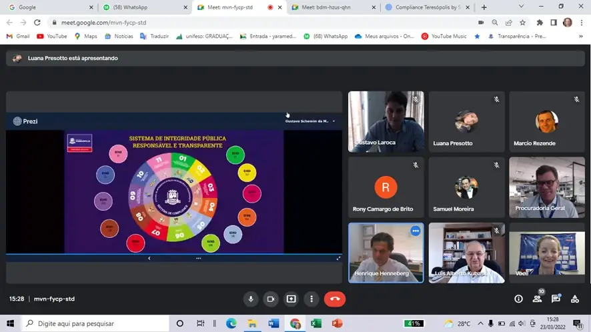Turn off the camera in Meet
591x332 pixels.
(271, 299)
